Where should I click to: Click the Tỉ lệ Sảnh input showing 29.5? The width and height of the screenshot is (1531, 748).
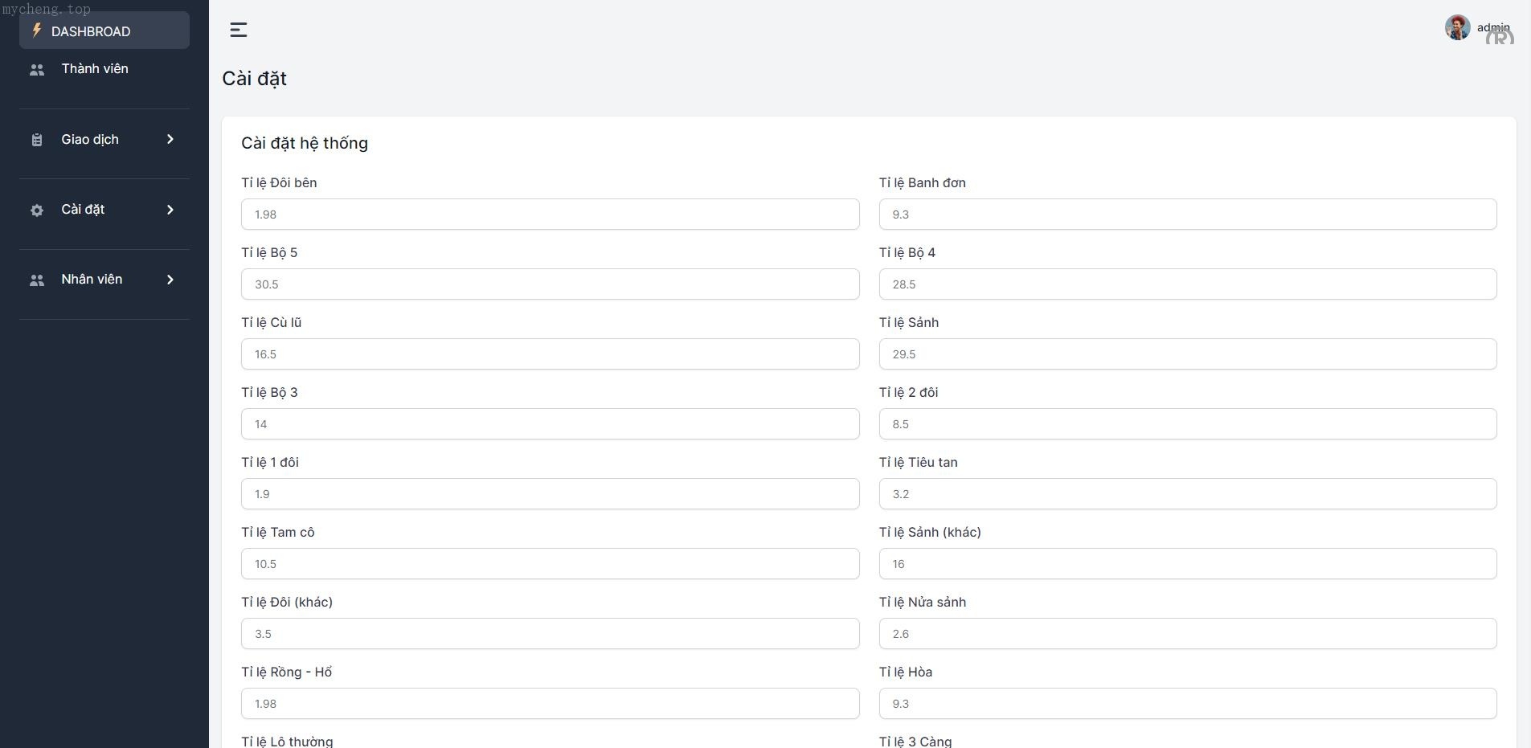[1187, 354]
